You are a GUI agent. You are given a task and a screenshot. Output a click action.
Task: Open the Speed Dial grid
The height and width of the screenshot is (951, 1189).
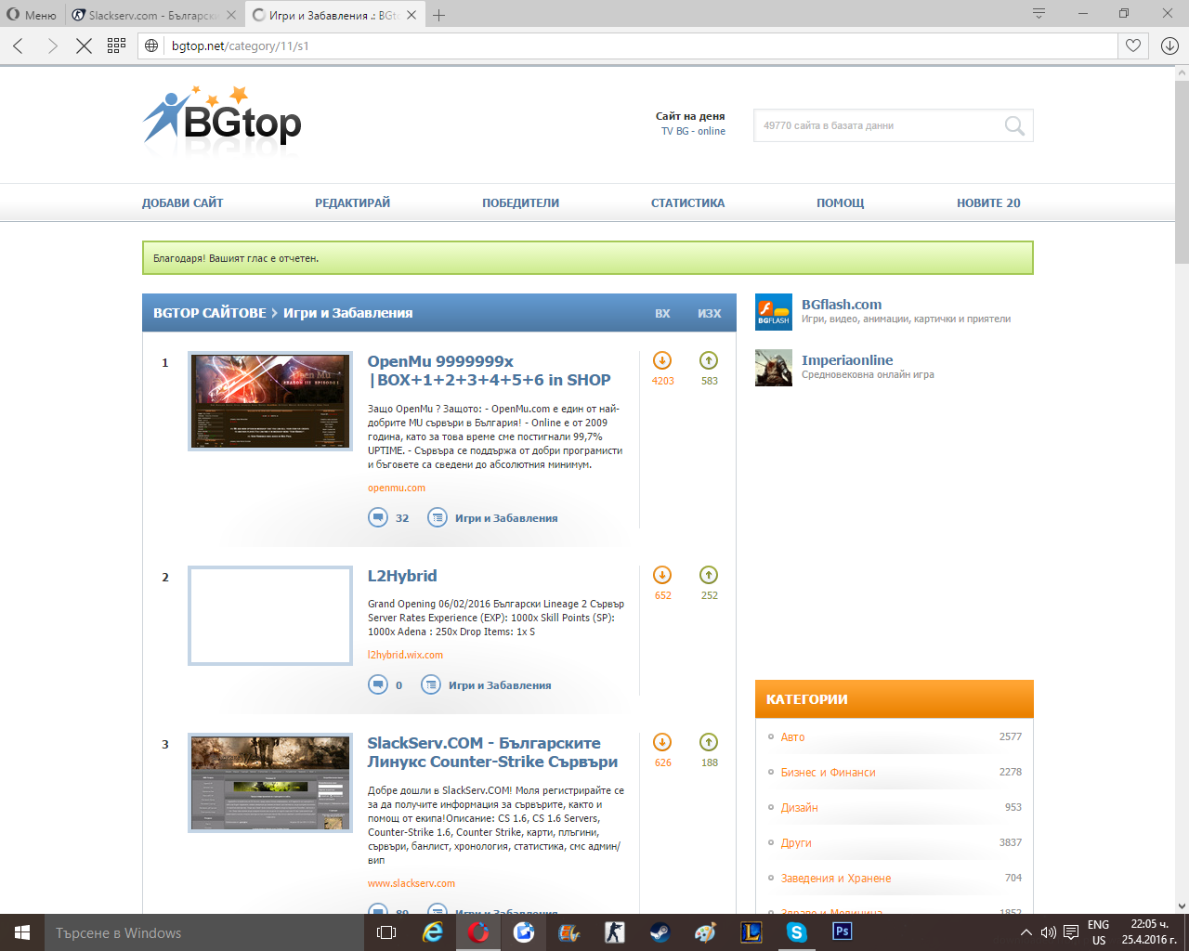(116, 46)
